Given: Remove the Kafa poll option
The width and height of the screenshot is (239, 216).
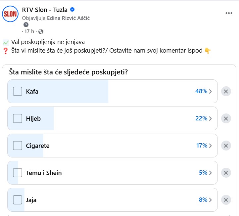Looking at the screenshot, I should [x=226, y=91].
